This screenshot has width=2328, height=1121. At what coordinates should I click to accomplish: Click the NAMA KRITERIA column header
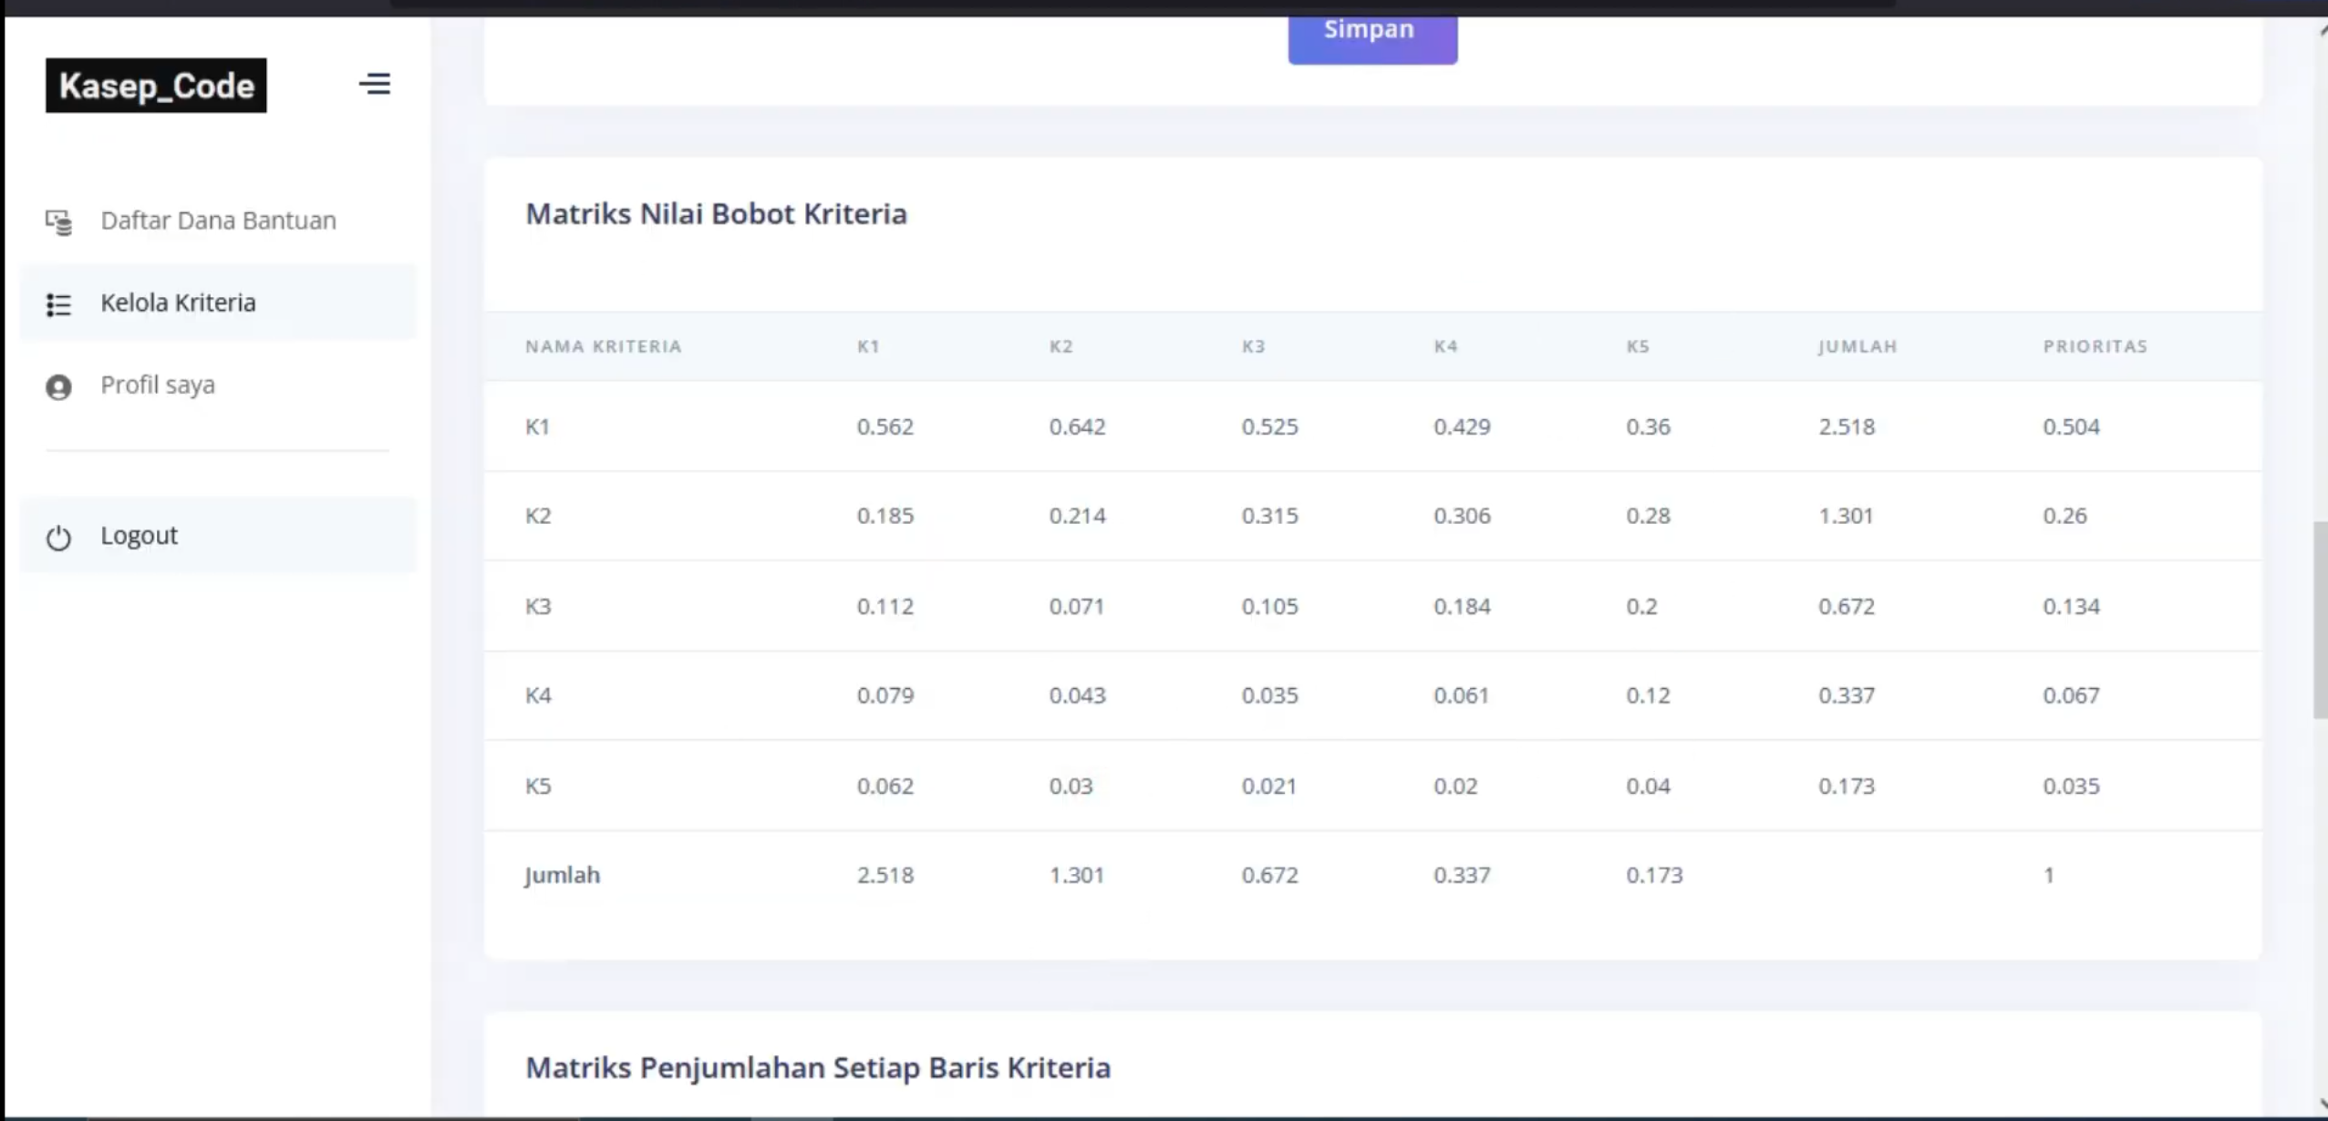coord(604,346)
